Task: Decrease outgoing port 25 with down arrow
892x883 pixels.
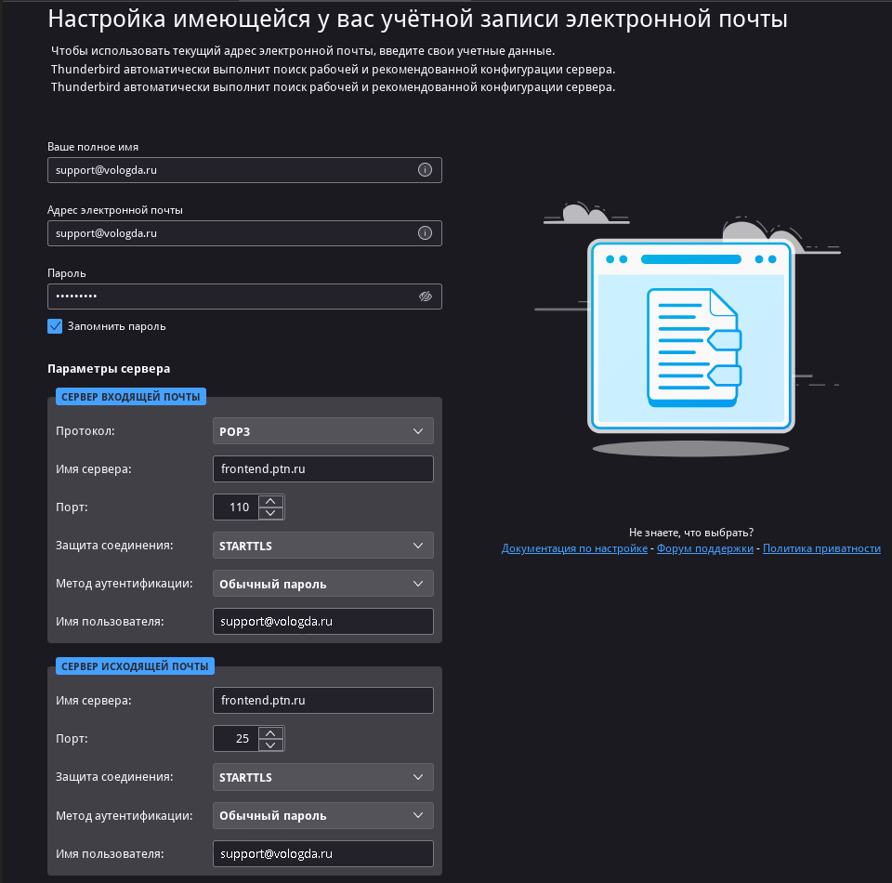Action: 270,745
